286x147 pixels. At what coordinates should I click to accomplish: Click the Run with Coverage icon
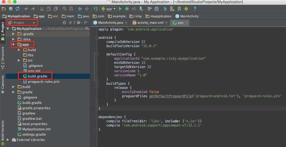134,9
